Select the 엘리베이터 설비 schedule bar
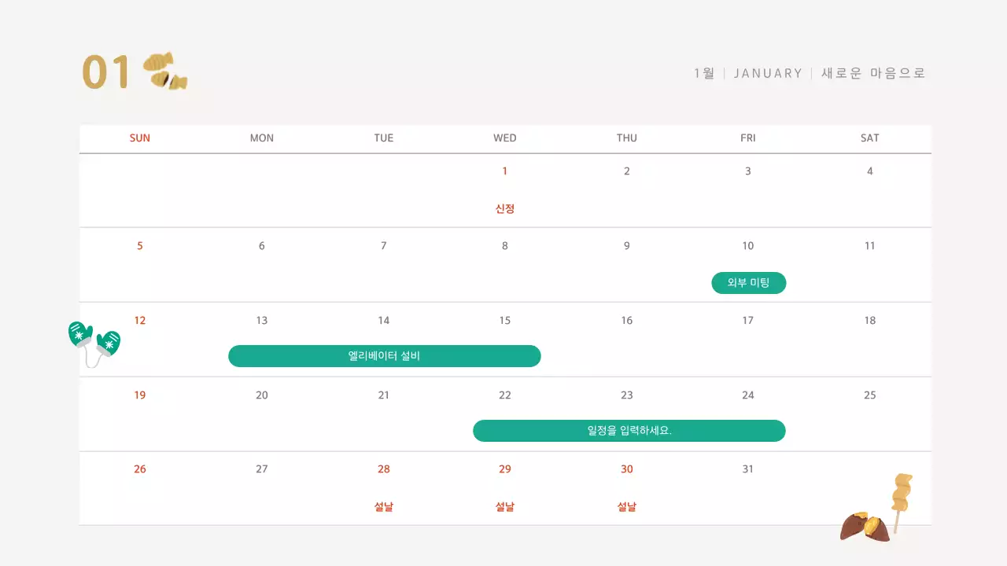Screen dimensions: 1007x566 (384, 356)
